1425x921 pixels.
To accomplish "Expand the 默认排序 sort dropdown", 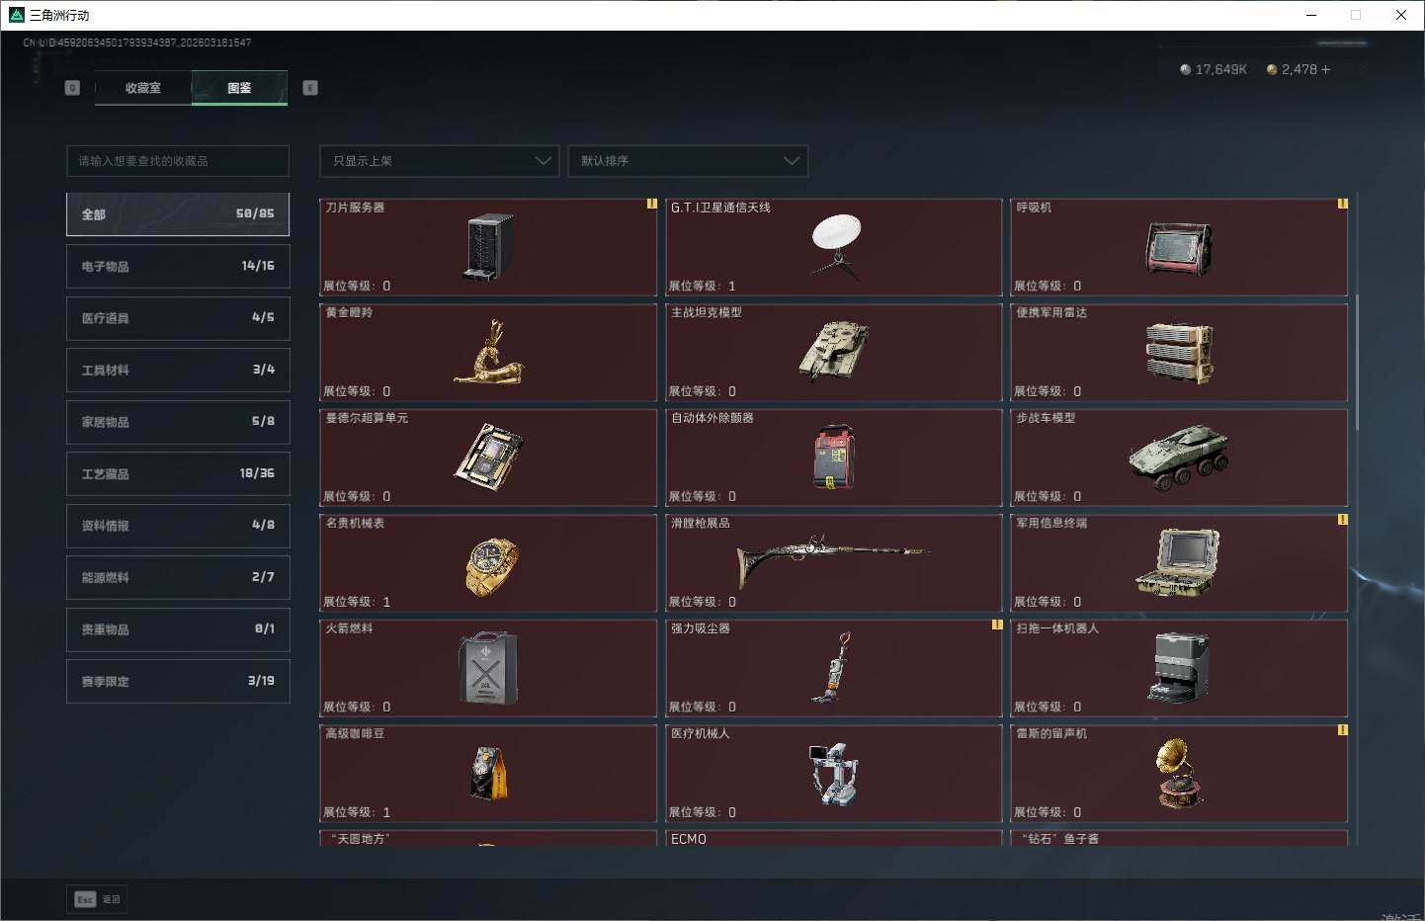I will coord(688,161).
